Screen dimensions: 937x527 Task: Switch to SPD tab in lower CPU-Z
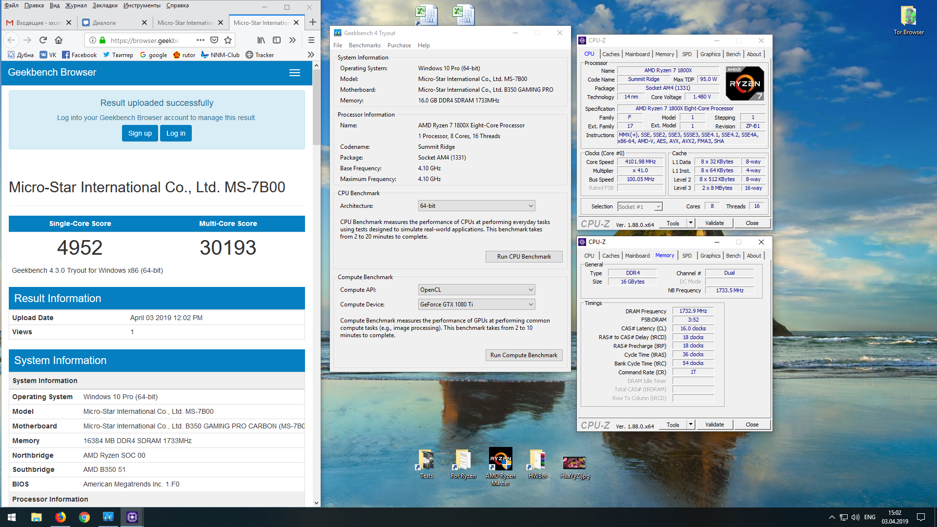click(687, 256)
